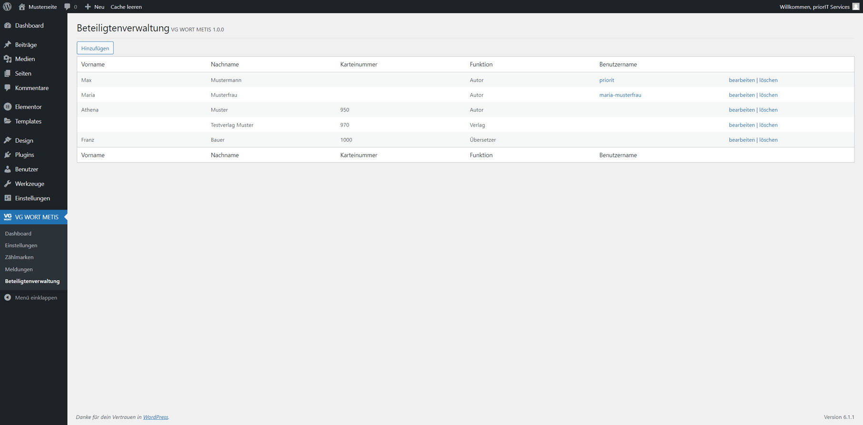Open Kommentare menu item
The image size is (863, 425).
(x=32, y=88)
